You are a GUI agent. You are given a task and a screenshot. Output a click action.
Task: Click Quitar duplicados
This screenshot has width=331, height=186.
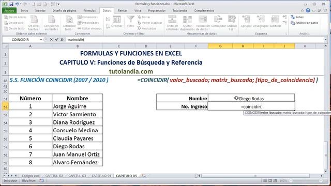(x=187, y=23)
